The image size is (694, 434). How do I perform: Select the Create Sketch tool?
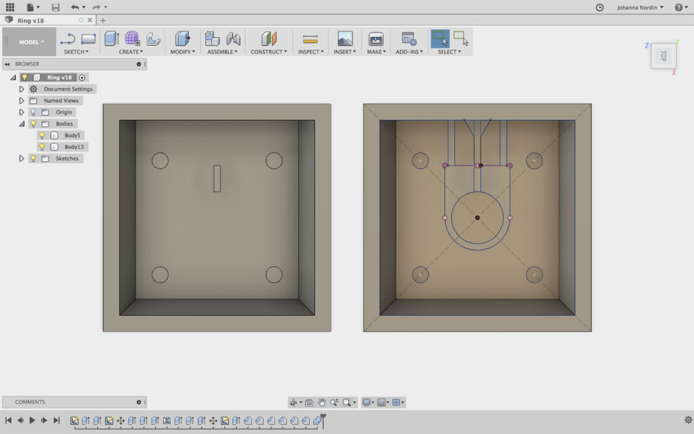[x=68, y=39]
